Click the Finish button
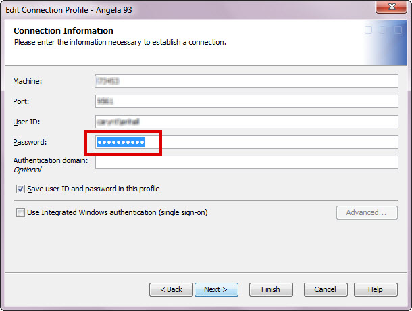This screenshot has height=311, width=412. (x=270, y=289)
